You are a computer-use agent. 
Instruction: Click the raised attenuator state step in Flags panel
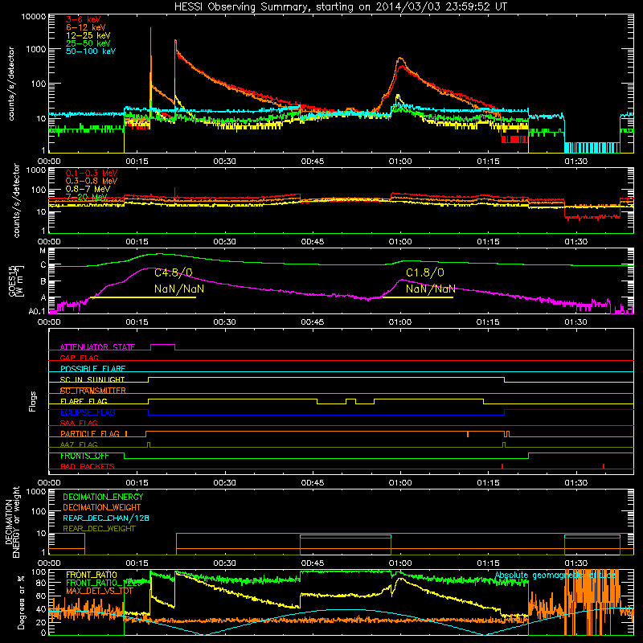pos(163,345)
